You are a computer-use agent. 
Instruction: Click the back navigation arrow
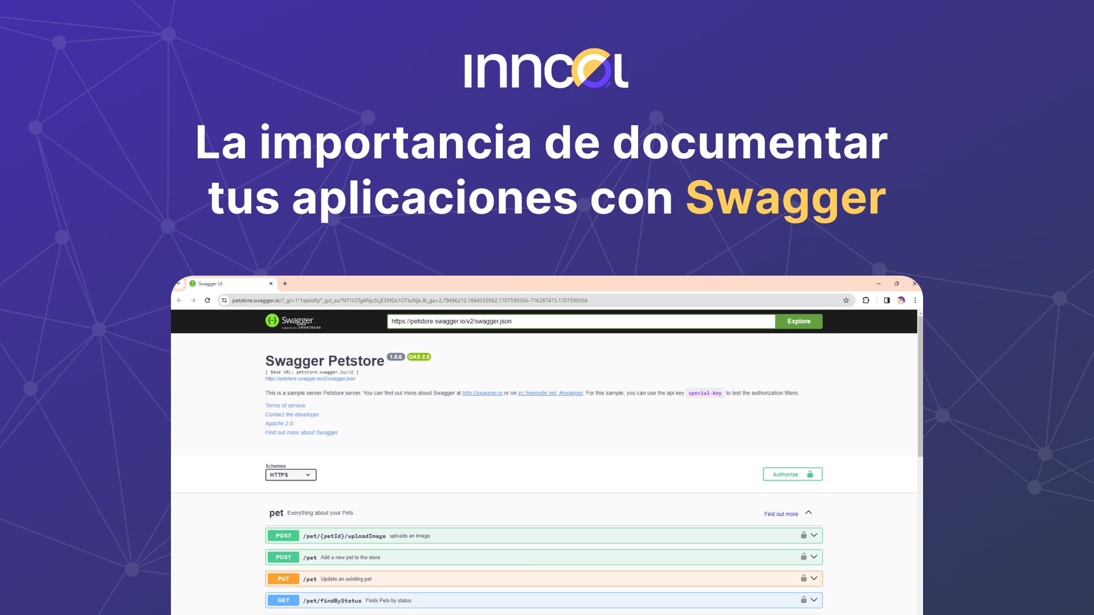pyautogui.click(x=179, y=300)
